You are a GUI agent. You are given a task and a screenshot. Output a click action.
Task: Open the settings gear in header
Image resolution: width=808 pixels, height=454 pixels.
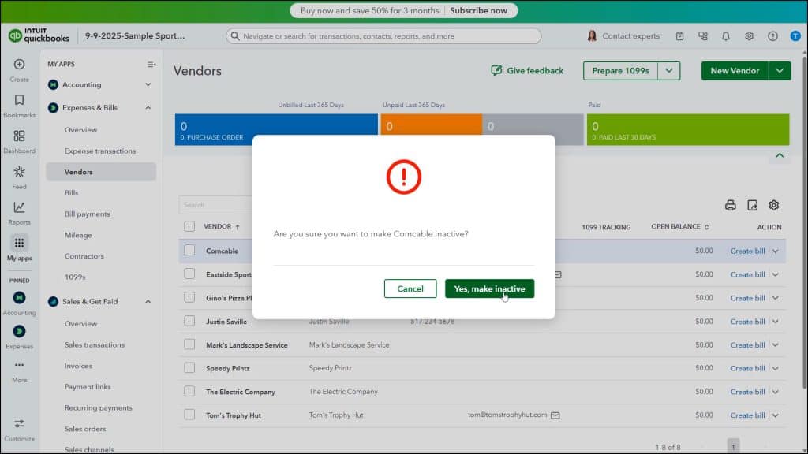[x=749, y=36]
